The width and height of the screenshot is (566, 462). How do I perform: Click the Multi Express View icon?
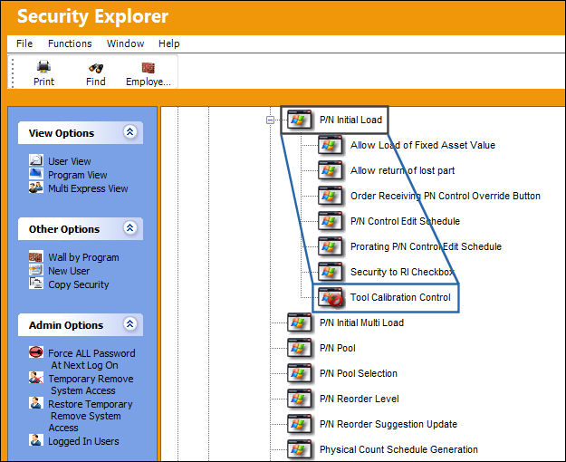click(36, 188)
